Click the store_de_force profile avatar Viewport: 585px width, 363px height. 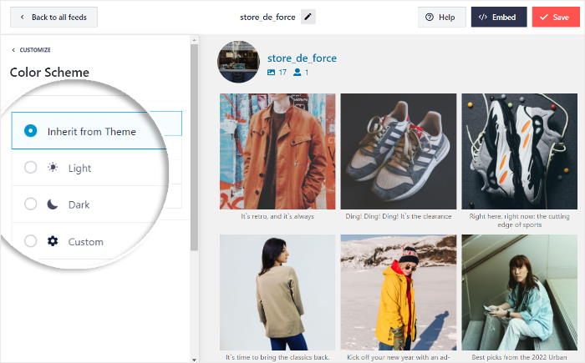(238, 62)
